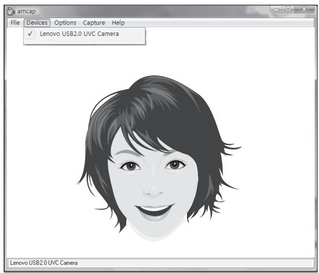Screen dimensions: 319x273
Task: Open the Options menu
Action: (65, 23)
